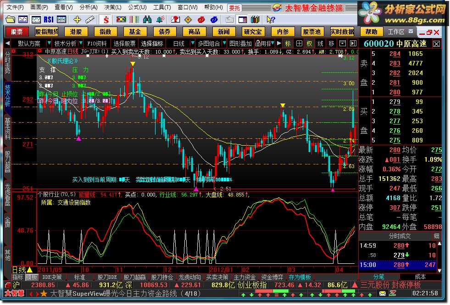Click the indicator panel icon right of RSI

click(x=61, y=20)
